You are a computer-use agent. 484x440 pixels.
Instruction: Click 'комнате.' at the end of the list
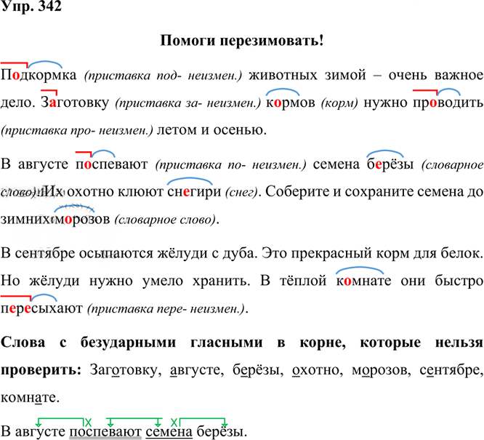(30, 398)
